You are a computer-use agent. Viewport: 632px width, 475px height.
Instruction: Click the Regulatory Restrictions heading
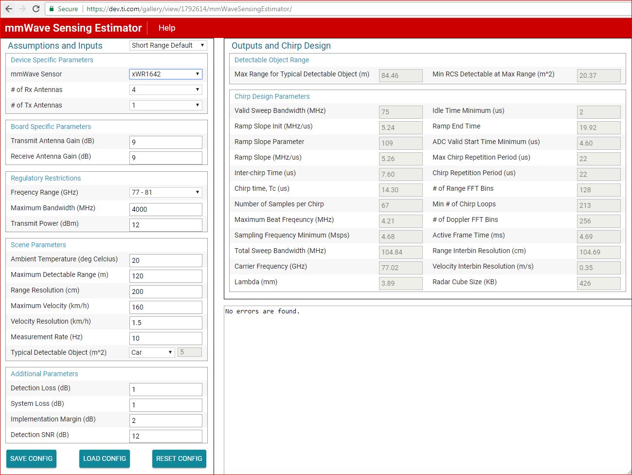coord(46,178)
